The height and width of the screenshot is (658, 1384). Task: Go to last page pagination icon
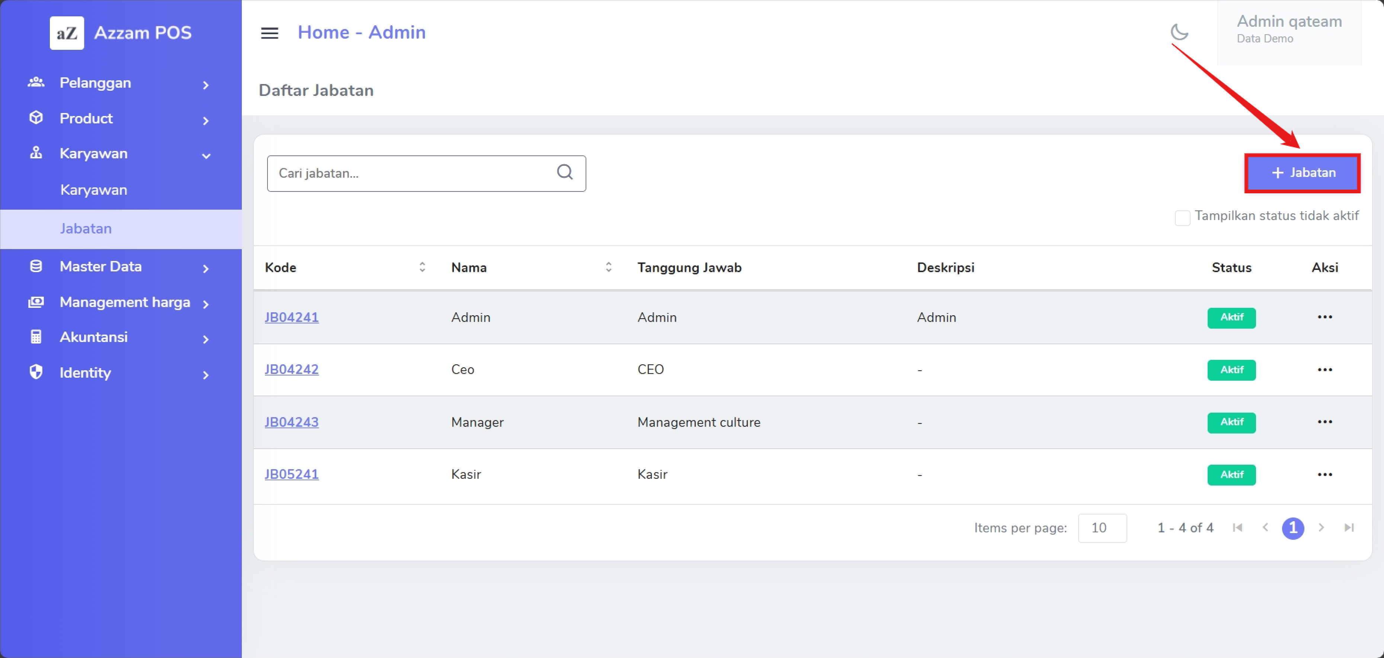[x=1349, y=528]
